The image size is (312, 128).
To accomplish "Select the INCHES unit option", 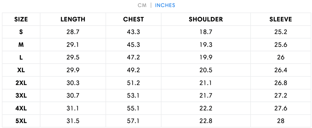I will (165, 5).
